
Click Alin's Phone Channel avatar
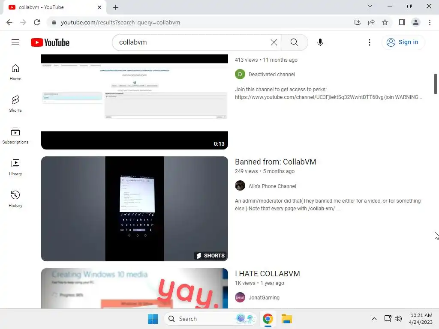(x=240, y=185)
